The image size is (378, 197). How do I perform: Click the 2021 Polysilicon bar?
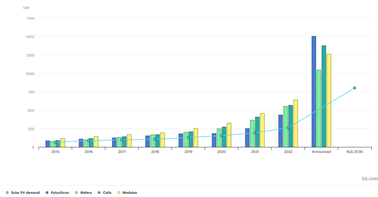[x=247, y=138]
